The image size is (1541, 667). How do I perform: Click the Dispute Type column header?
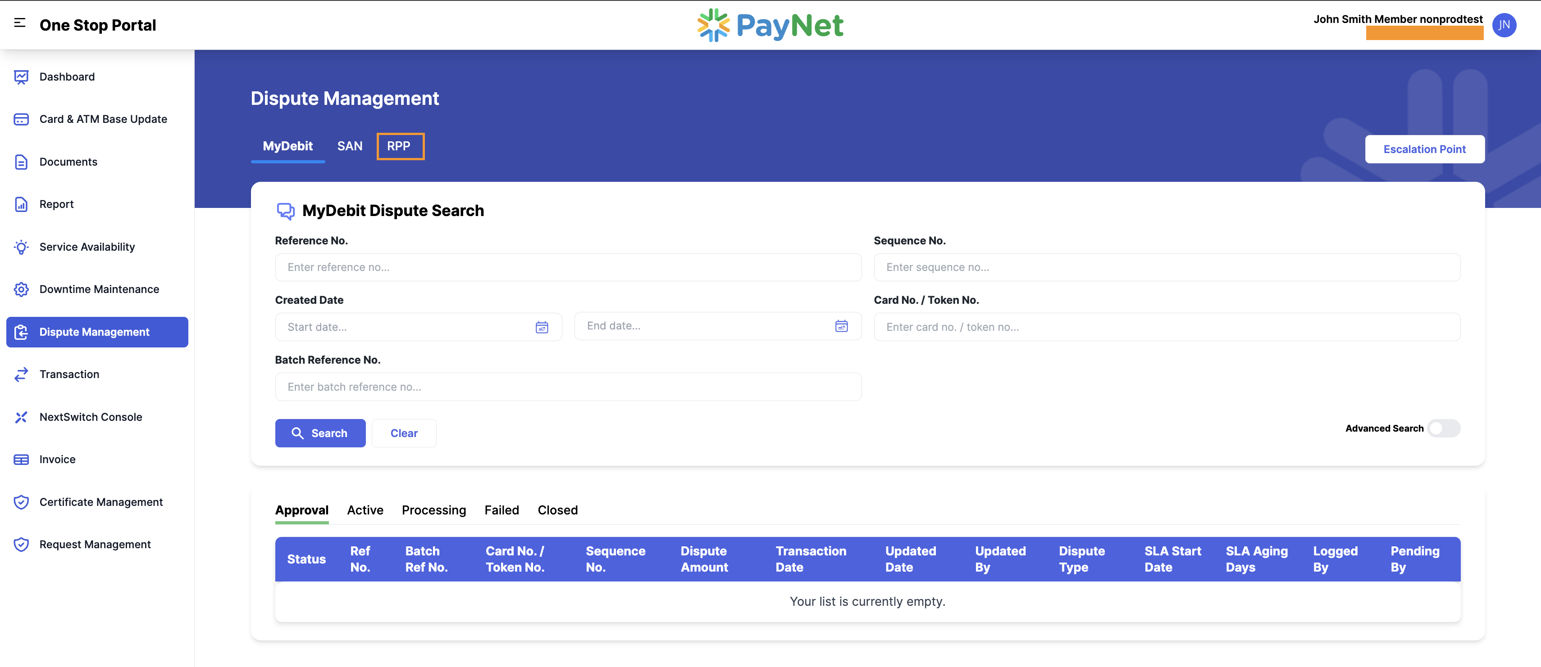pyautogui.click(x=1081, y=559)
